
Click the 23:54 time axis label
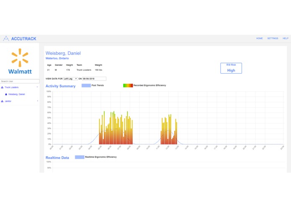point(282,147)
